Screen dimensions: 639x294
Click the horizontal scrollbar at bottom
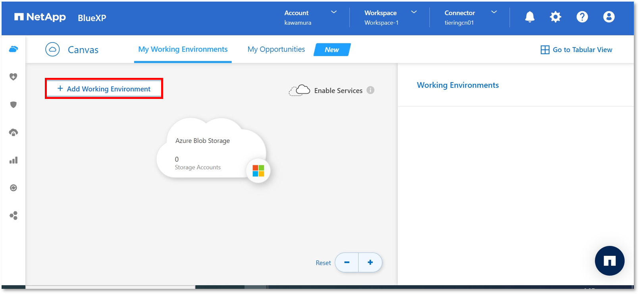coord(110,287)
